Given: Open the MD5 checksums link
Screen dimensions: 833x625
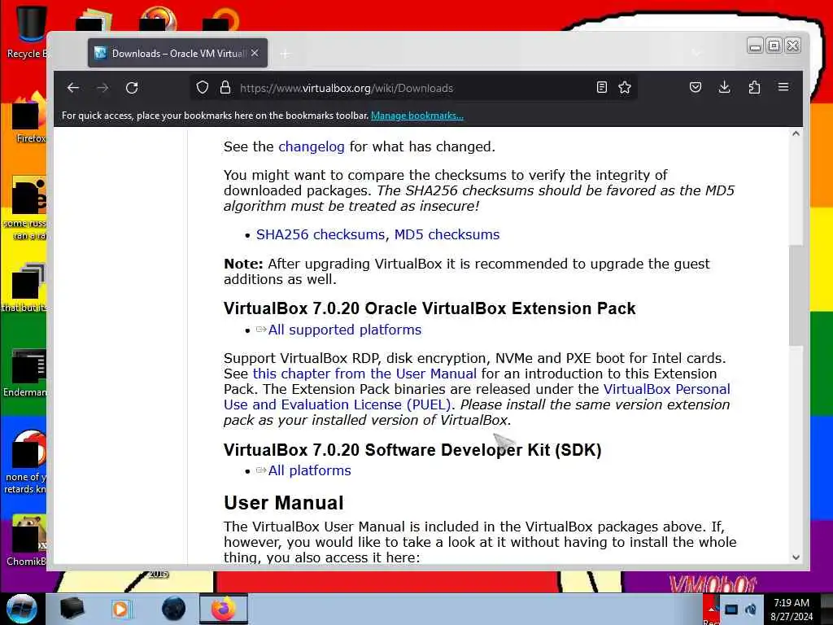Looking at the screenshot, I should [447, 234].
